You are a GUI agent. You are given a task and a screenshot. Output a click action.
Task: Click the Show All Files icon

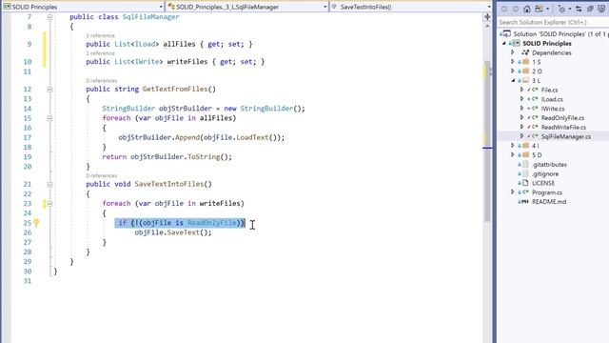601,9
